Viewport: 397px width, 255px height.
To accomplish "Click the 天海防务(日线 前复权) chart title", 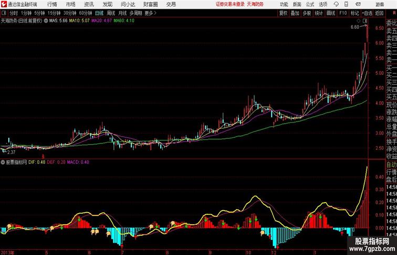I will tap(22, 21).
